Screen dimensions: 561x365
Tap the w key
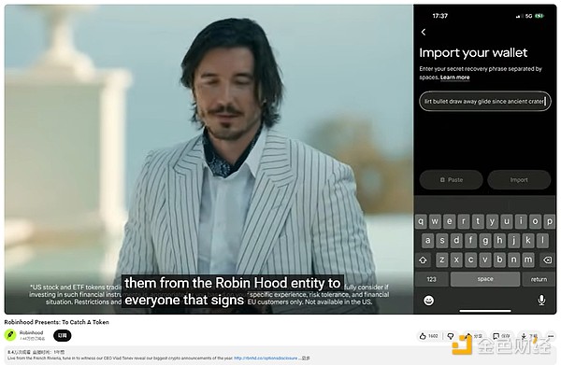pyautogui.click(x=435, y=221)
